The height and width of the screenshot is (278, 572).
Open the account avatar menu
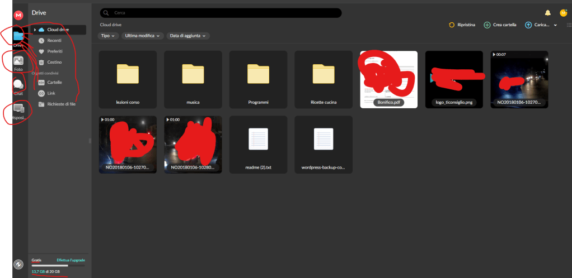coord(563,13)
